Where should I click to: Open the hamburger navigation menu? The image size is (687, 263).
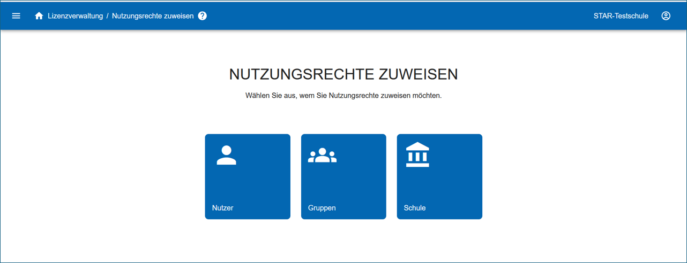[16, 16]
